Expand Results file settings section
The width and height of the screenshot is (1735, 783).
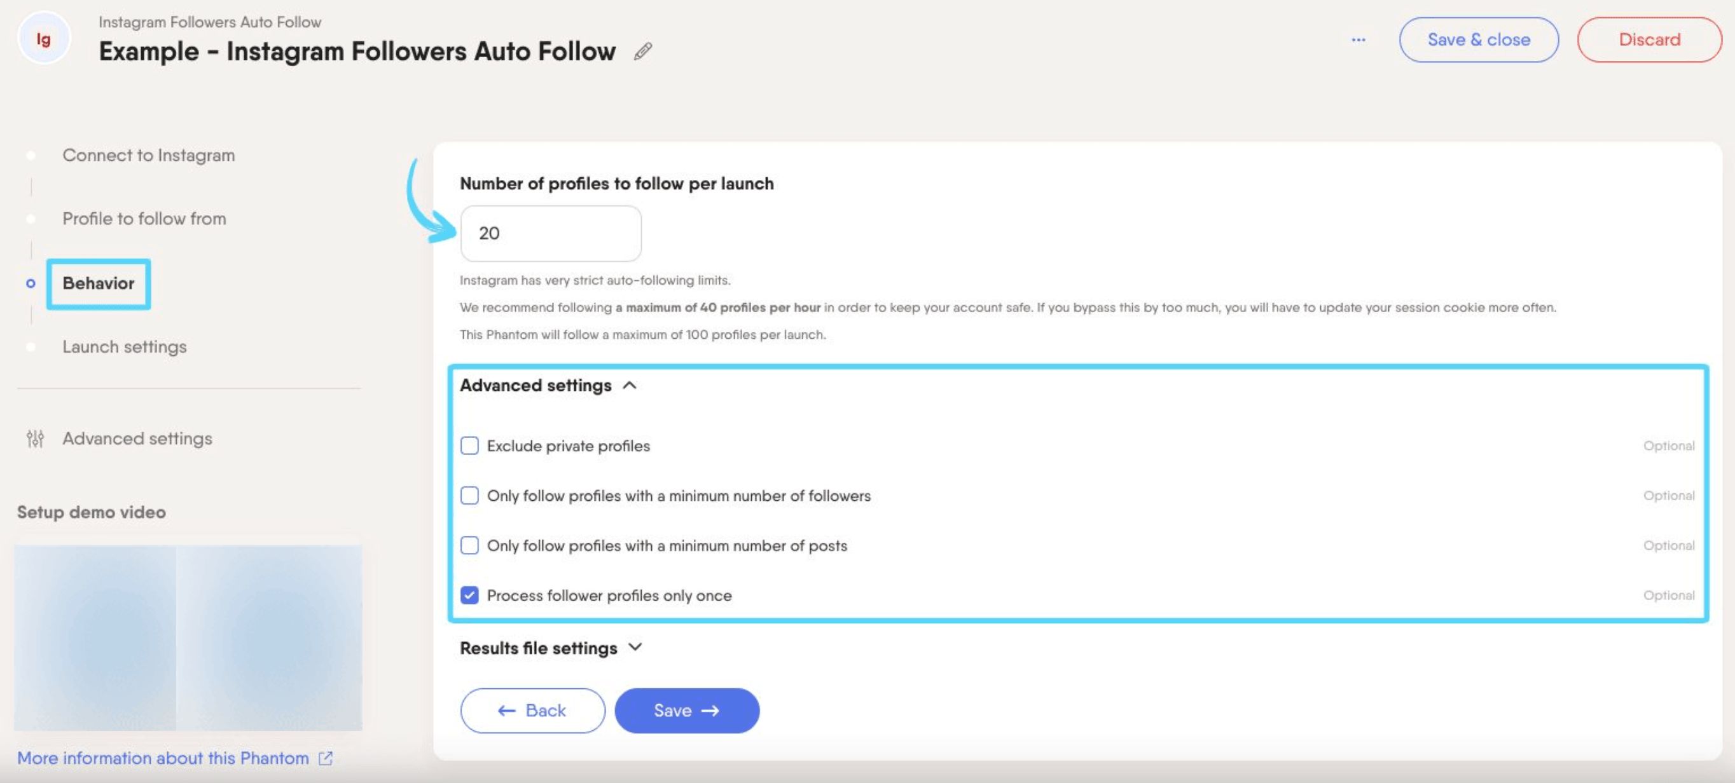tap(635, 647)
